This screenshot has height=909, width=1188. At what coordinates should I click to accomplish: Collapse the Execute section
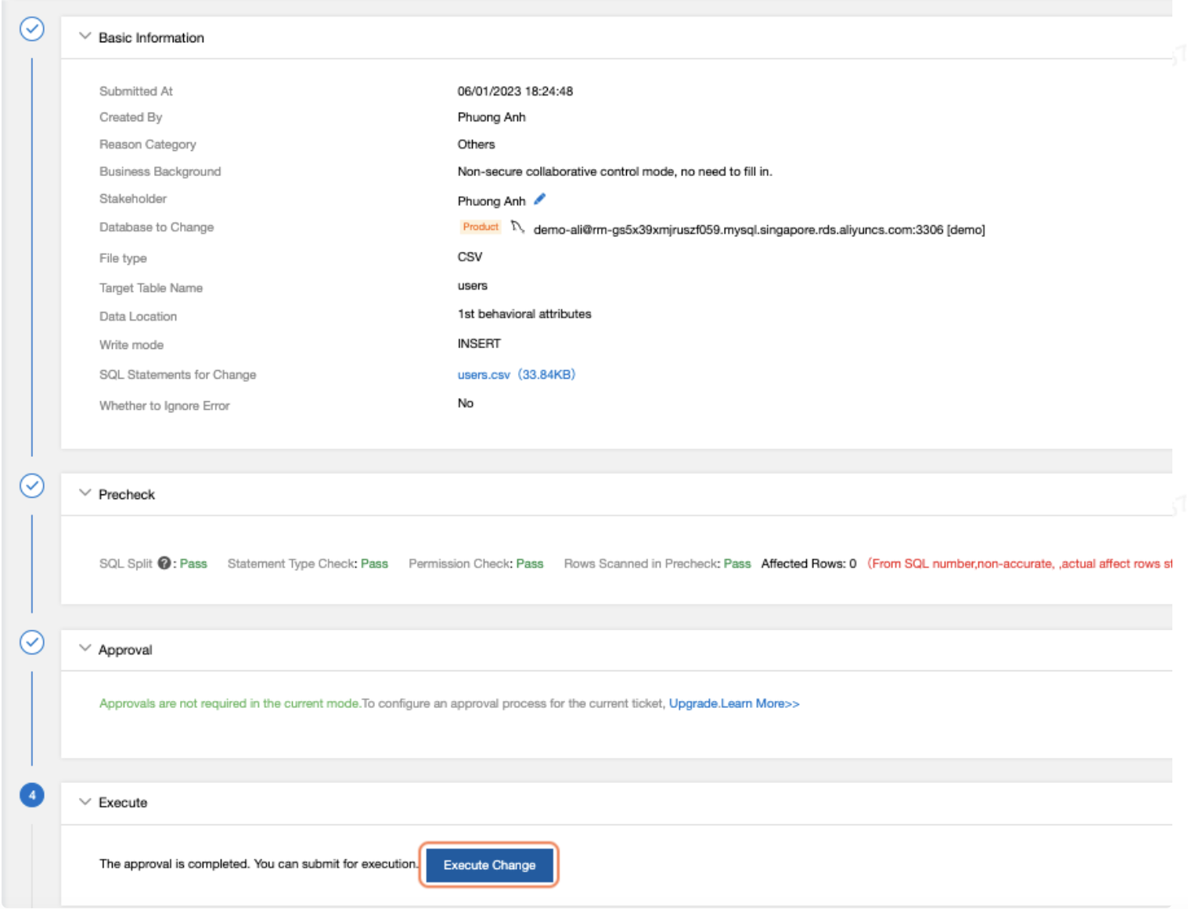click(x=85, y=803)
